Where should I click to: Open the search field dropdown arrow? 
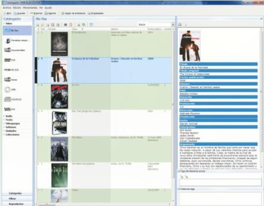(173, 24)
